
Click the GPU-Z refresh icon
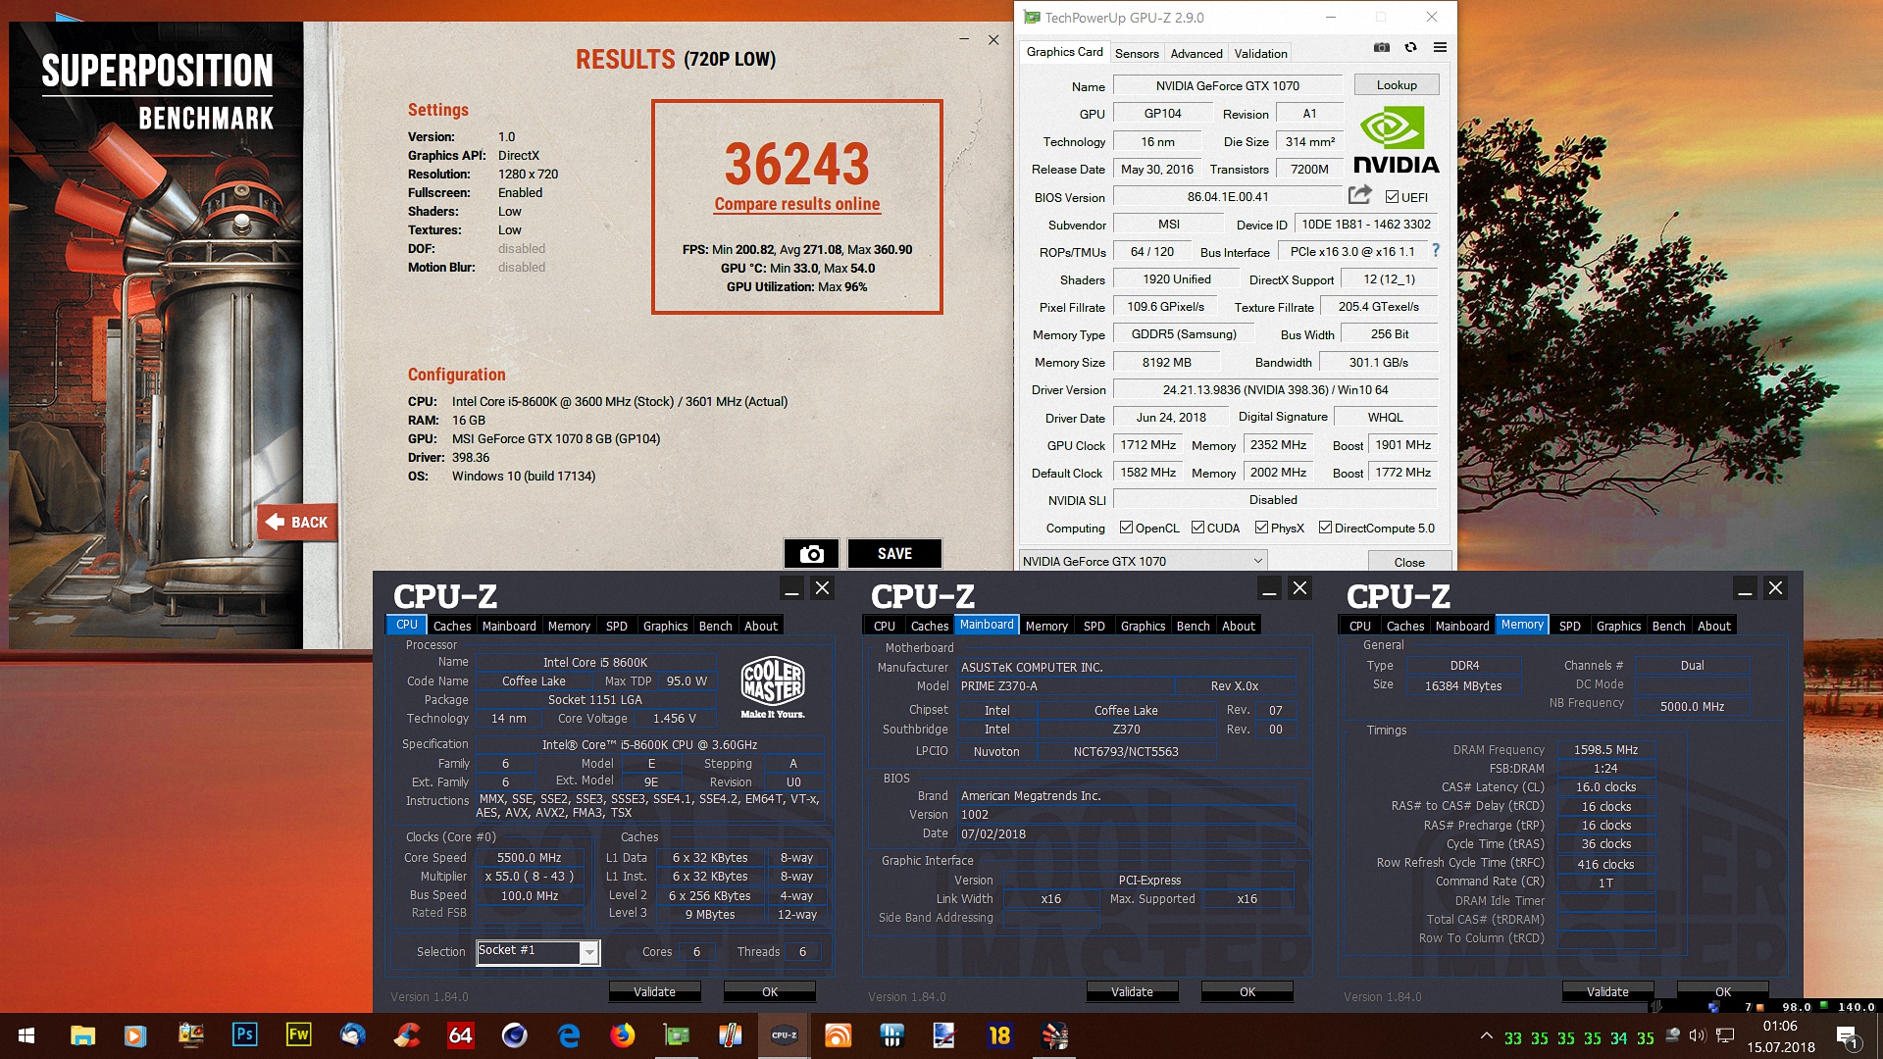pyautogui.click(x=1410, y=47)
